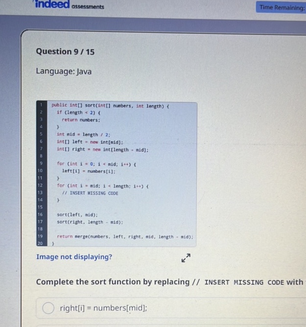Click the "sort(right, length - mid);" code line
The image size is (306, 327).
[x=90, y=222]
